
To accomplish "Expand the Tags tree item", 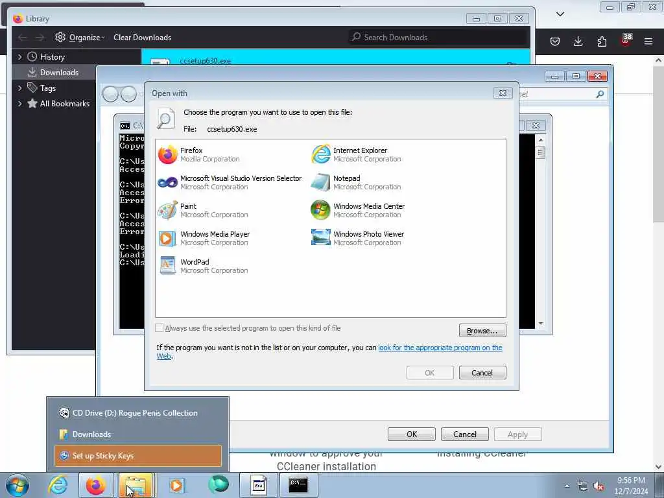I will (x=19, y=88).
